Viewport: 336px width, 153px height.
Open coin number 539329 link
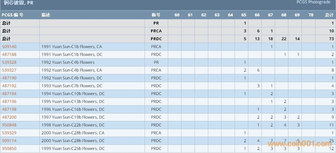point(9,133)
